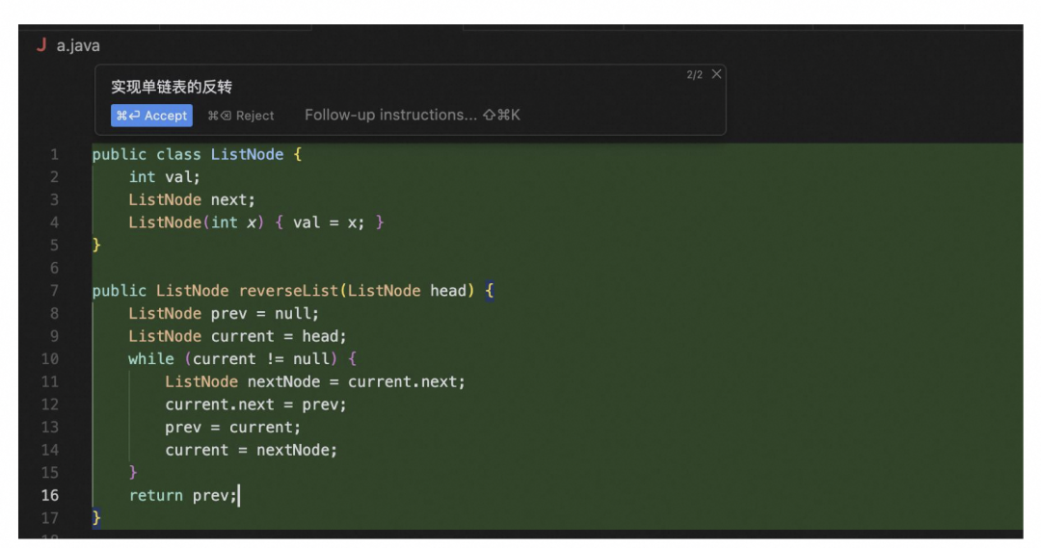Click line number 1 in gutter
This screenshot has width=1041, height=548.
click(54, 154)
